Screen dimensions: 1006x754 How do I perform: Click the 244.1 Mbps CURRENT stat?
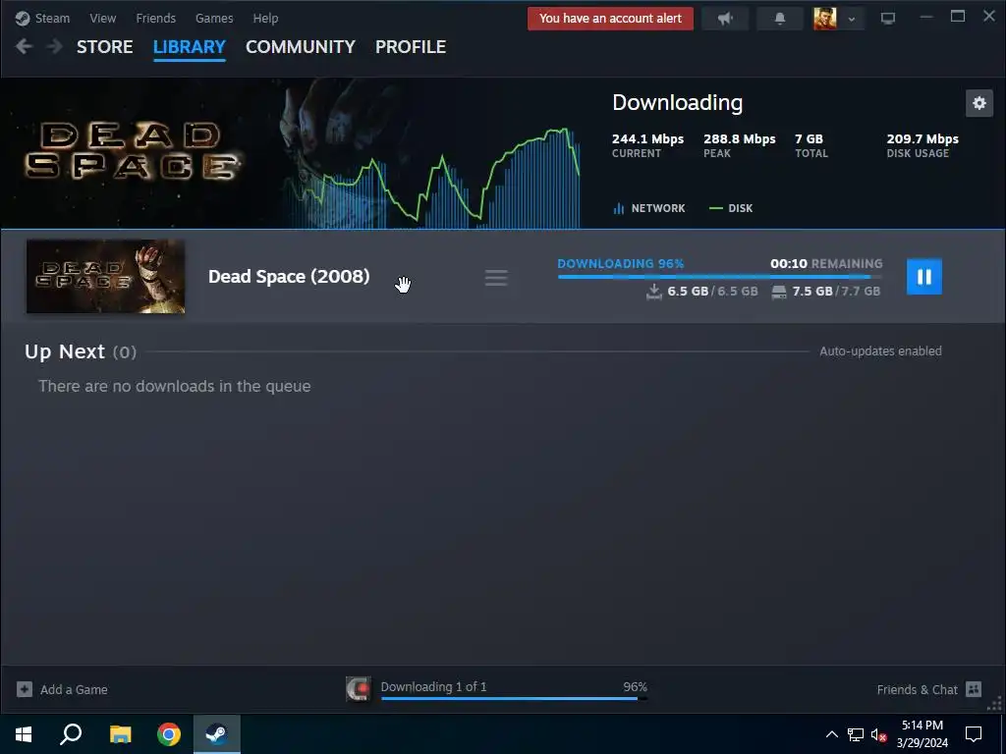pyautogui.click(x=647, y=145)
